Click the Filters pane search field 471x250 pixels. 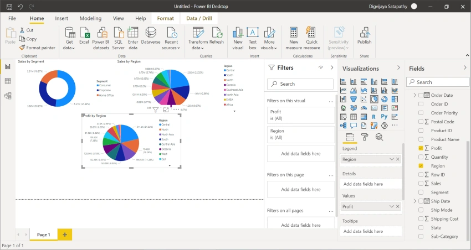pyautogui.click(x=300, y=84)
